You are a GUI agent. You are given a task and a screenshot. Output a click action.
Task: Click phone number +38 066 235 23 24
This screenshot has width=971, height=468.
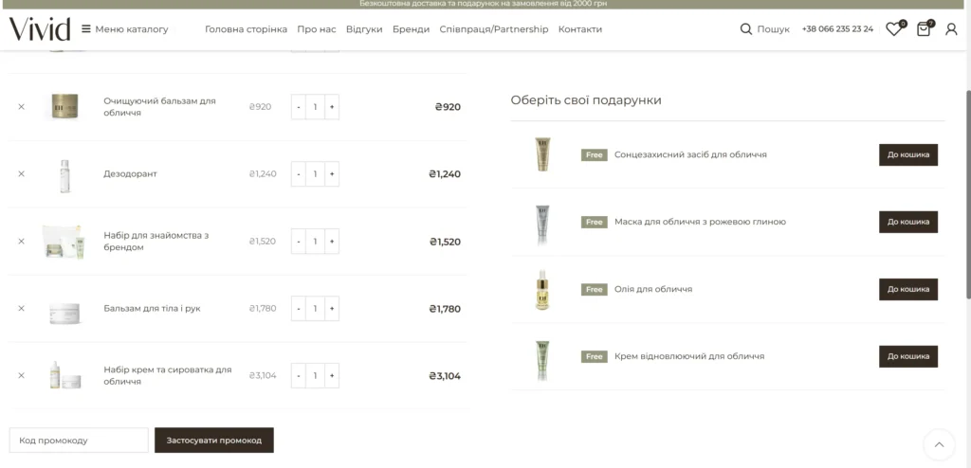pos(837,29)
